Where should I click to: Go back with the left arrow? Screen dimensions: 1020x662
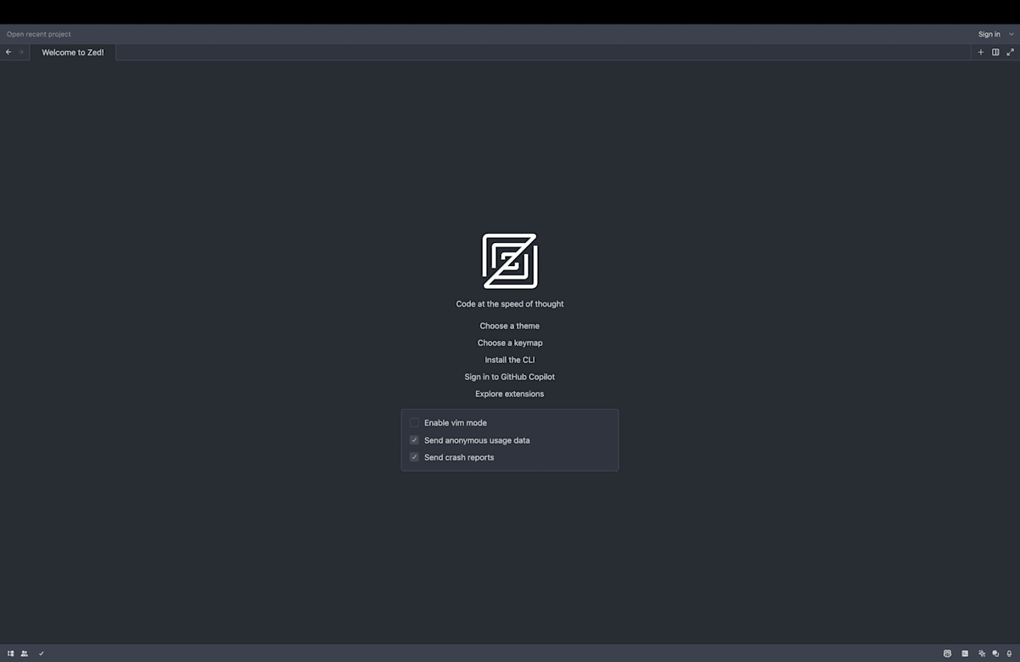(x=8, y=52)
